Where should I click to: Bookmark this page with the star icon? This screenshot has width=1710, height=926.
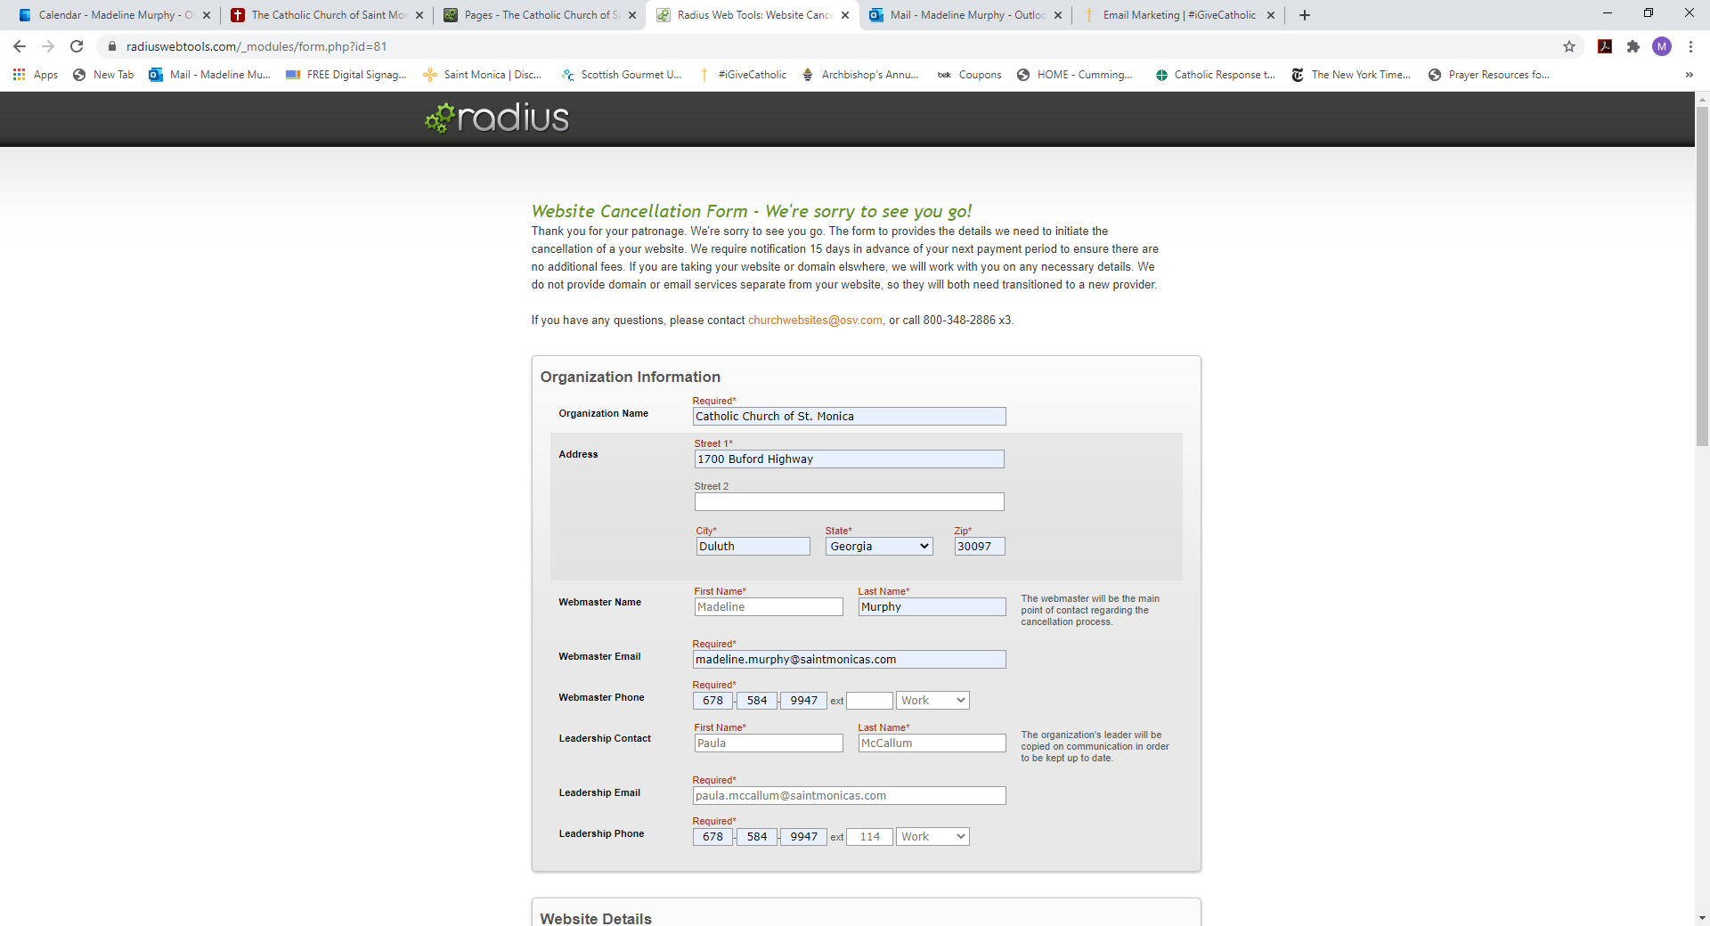pos(1568,46)
